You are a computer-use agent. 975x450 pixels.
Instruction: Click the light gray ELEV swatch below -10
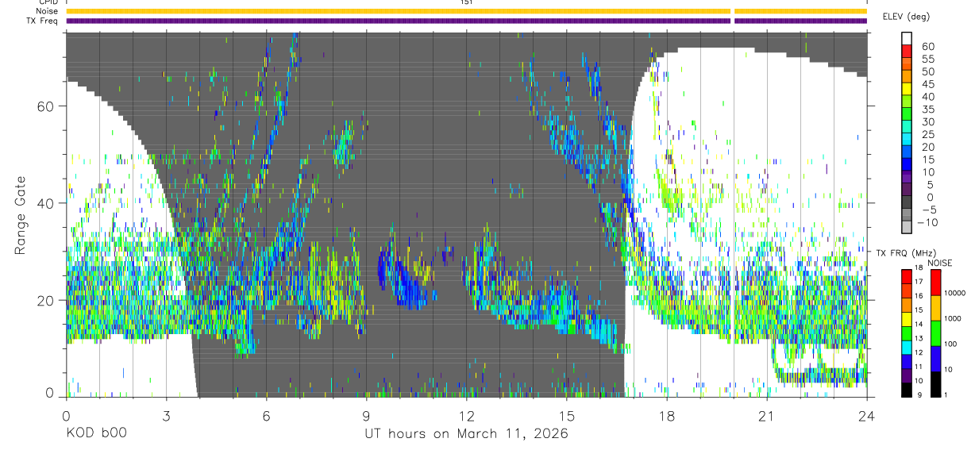[907, 228]
